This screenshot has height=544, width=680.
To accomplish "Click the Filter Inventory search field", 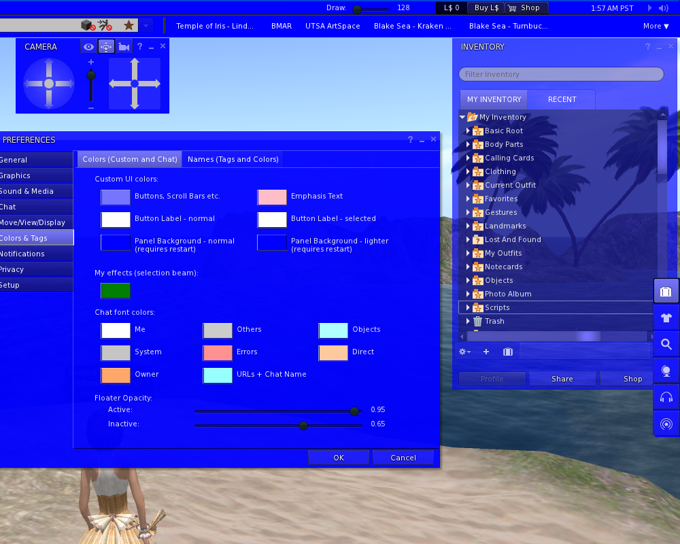I will [561, 74].
